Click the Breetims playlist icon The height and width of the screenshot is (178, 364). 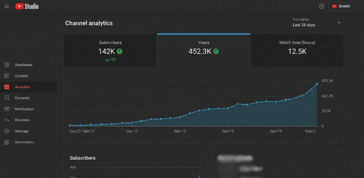pyautogui.click(x=7, y=120)
